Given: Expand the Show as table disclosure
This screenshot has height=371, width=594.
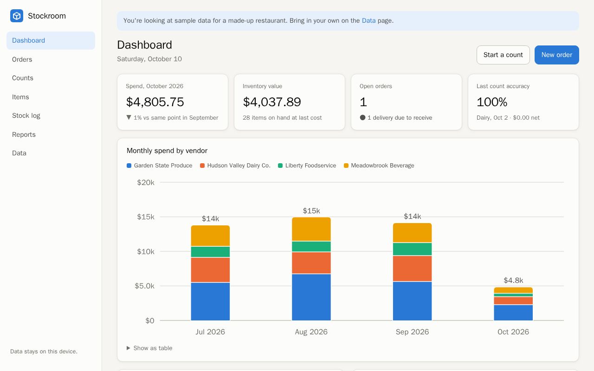Looking at the screenshot, I should [149, 348].
